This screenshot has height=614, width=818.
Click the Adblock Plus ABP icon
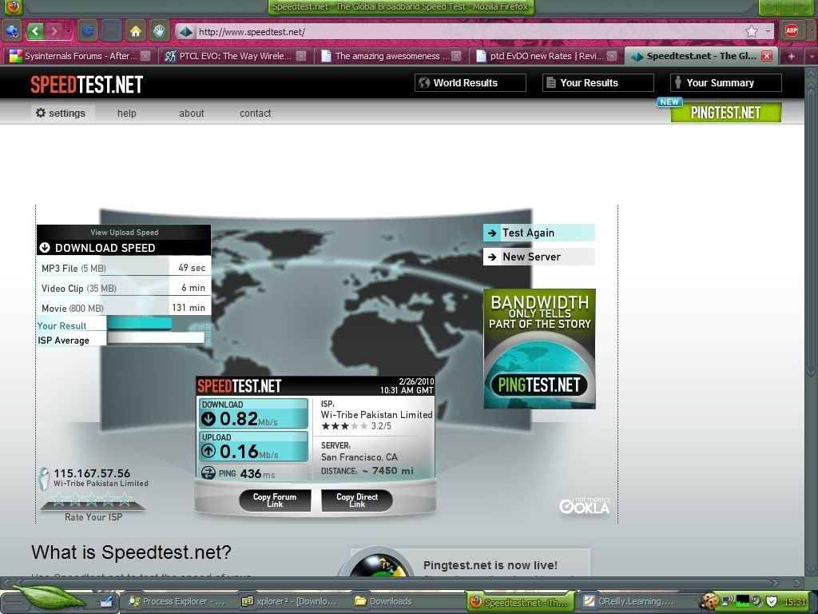791,31
